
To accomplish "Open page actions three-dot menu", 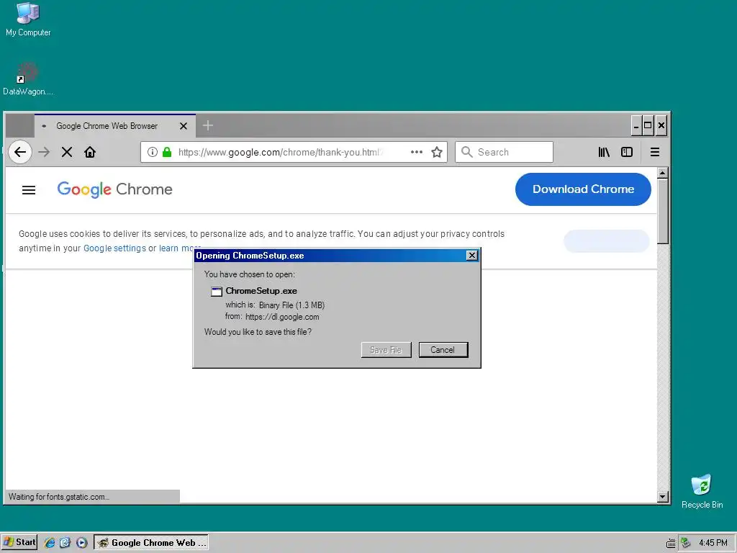I will tap(417, 152).
